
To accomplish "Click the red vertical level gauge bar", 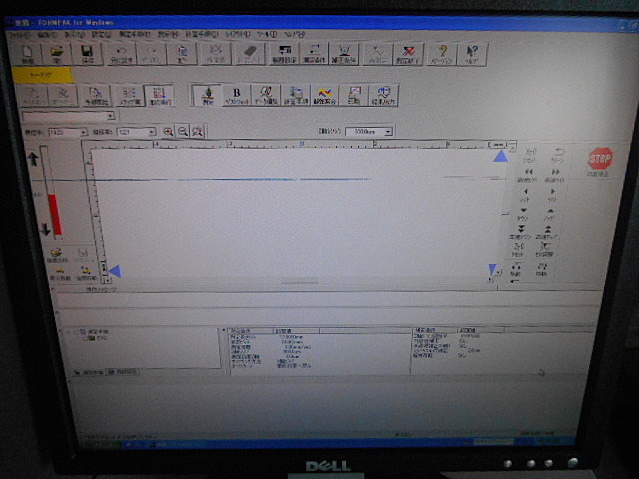I will pyautogui.click(x=55, y=214).
